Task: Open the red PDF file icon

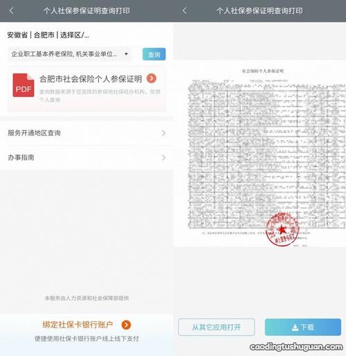Action: 24,85
